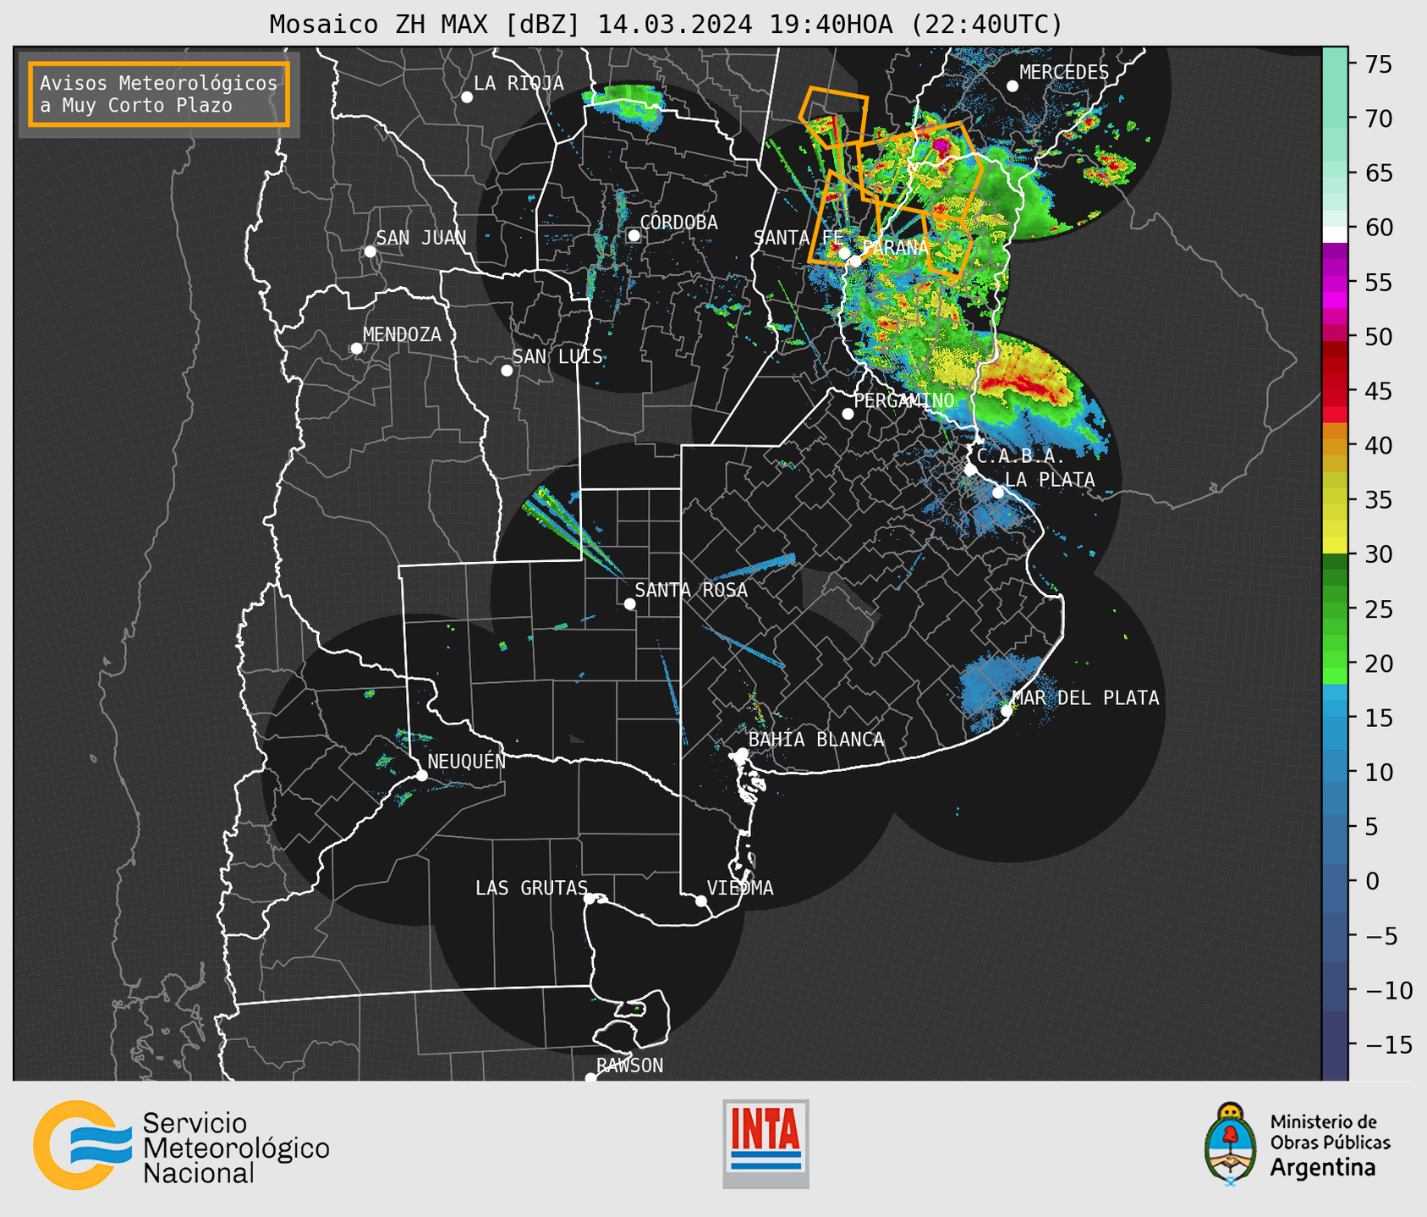The width and height of the screenshot is (1427, 1217).
Task: Click the green 25 dBZ color band
Action: (x=1335, y=609)
